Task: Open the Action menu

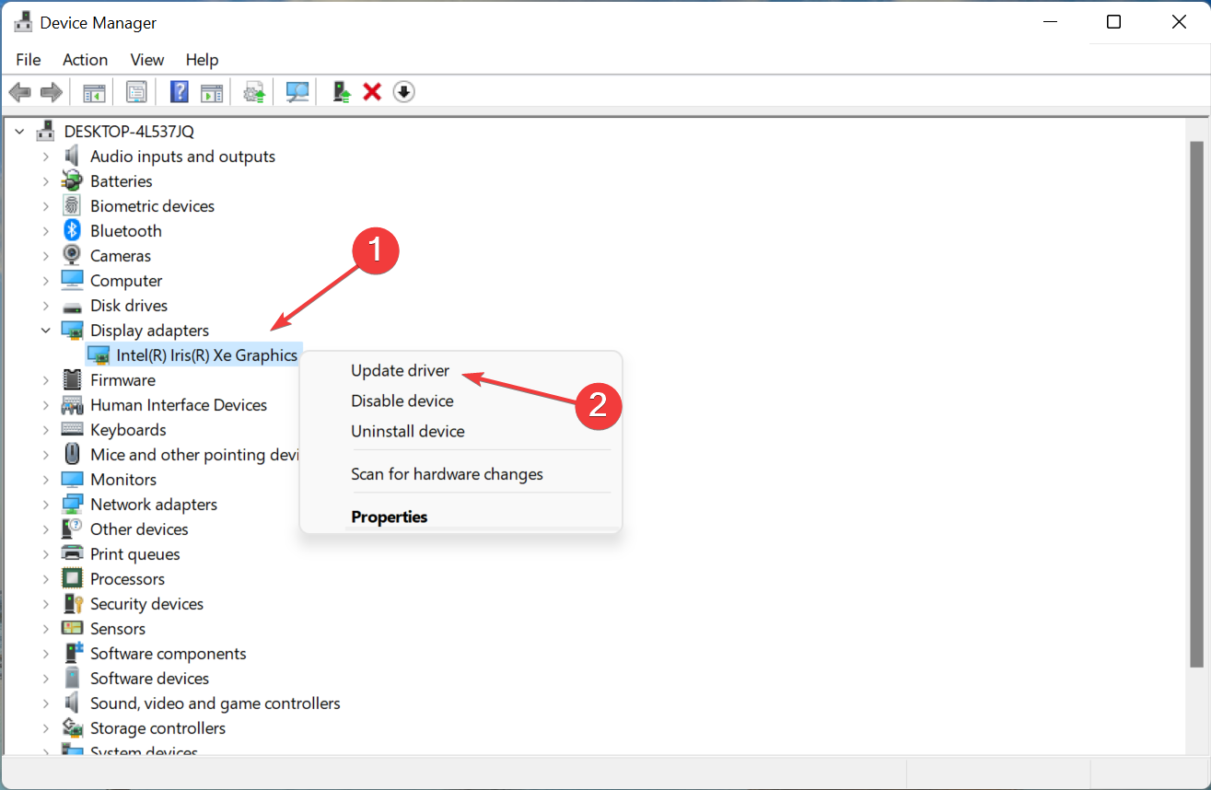Action: pyautogui.click(x=85, y=59)
